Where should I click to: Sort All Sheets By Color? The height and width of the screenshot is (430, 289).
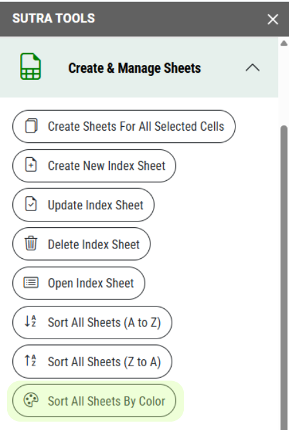pos(94,400)
